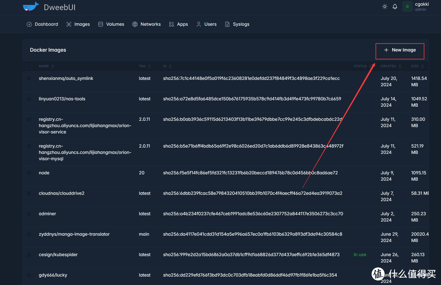The height and width of the screenshot is (285, 441).
Task: Open the Apps section
Action: [x=178, y=24]
